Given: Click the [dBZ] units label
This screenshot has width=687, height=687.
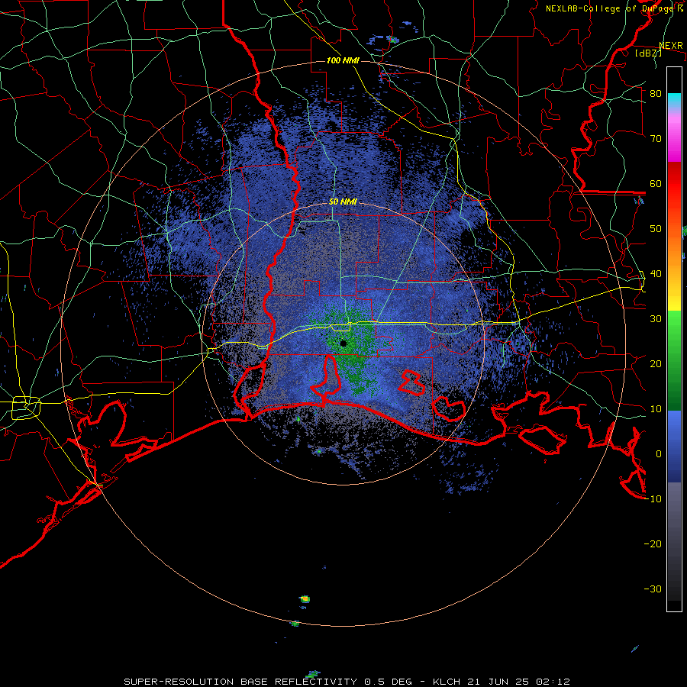Looking at the screenshot, I should point(648,53).
